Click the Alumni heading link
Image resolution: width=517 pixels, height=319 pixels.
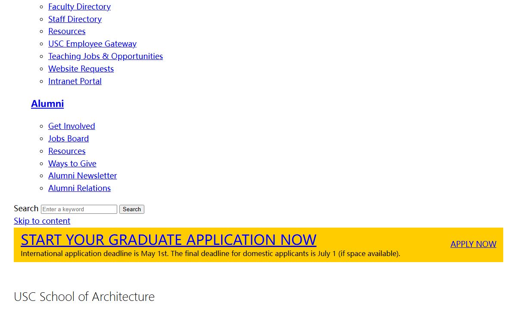coord(47,103)
